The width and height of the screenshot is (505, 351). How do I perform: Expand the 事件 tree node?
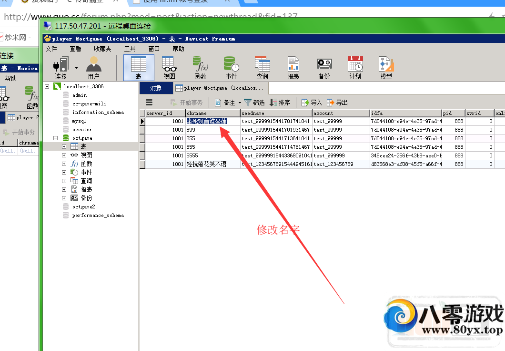click(x=64, y=173)
